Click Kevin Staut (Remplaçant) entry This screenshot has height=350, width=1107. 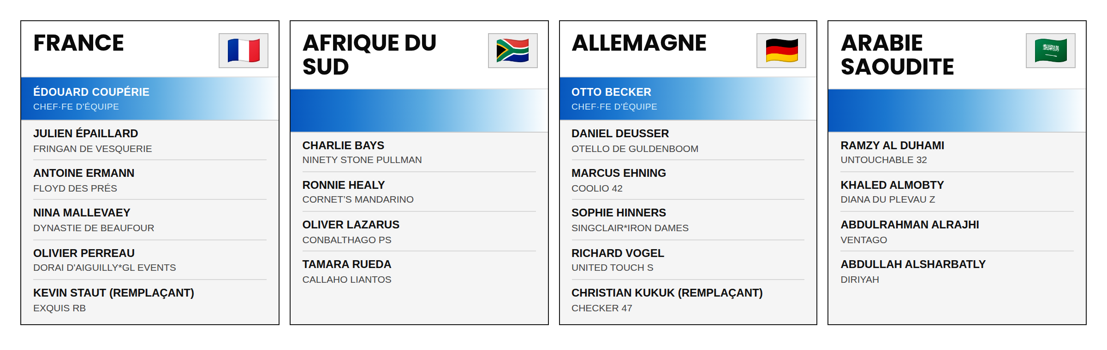(150, 300)
